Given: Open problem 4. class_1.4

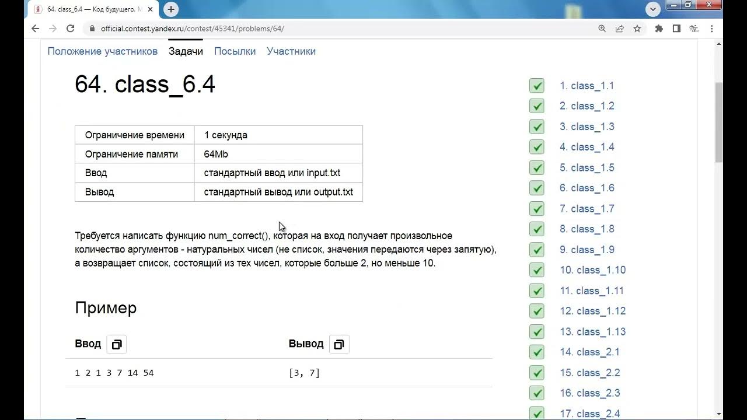Looking at the screenshot, I should pyautogui.click(x=587, y=147).
